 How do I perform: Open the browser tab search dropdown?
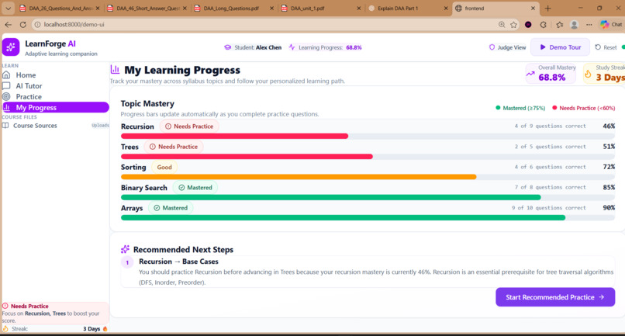[x=8, y=8]
